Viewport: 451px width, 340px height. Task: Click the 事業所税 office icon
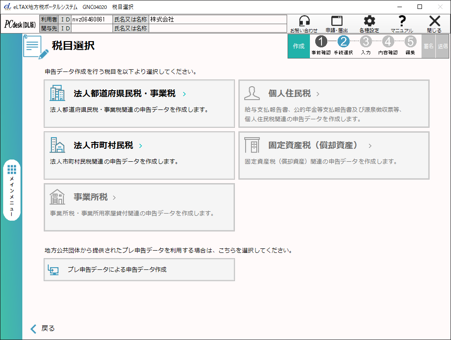[57, 197]
